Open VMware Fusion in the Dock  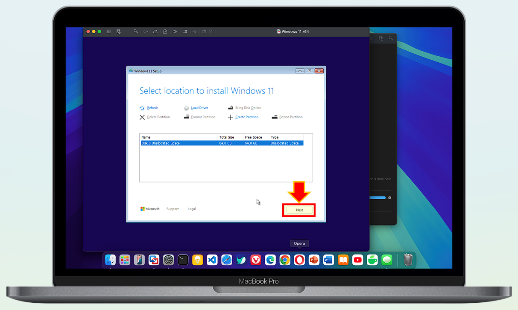pos(154,260)
